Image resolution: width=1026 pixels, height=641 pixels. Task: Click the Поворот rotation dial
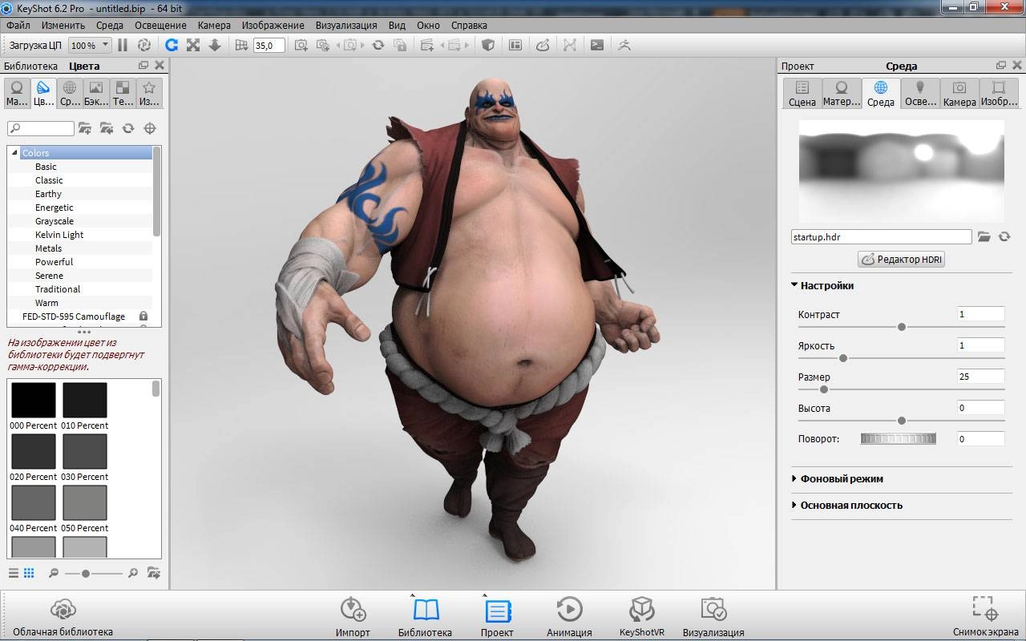click(x=899, y=438)
